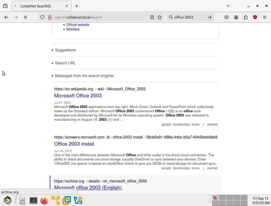Image resolution: width=271 pixels, height=206 pixels.
Task: Open the clock showing Fri Sep 13
Action: [x=261, y=200]
